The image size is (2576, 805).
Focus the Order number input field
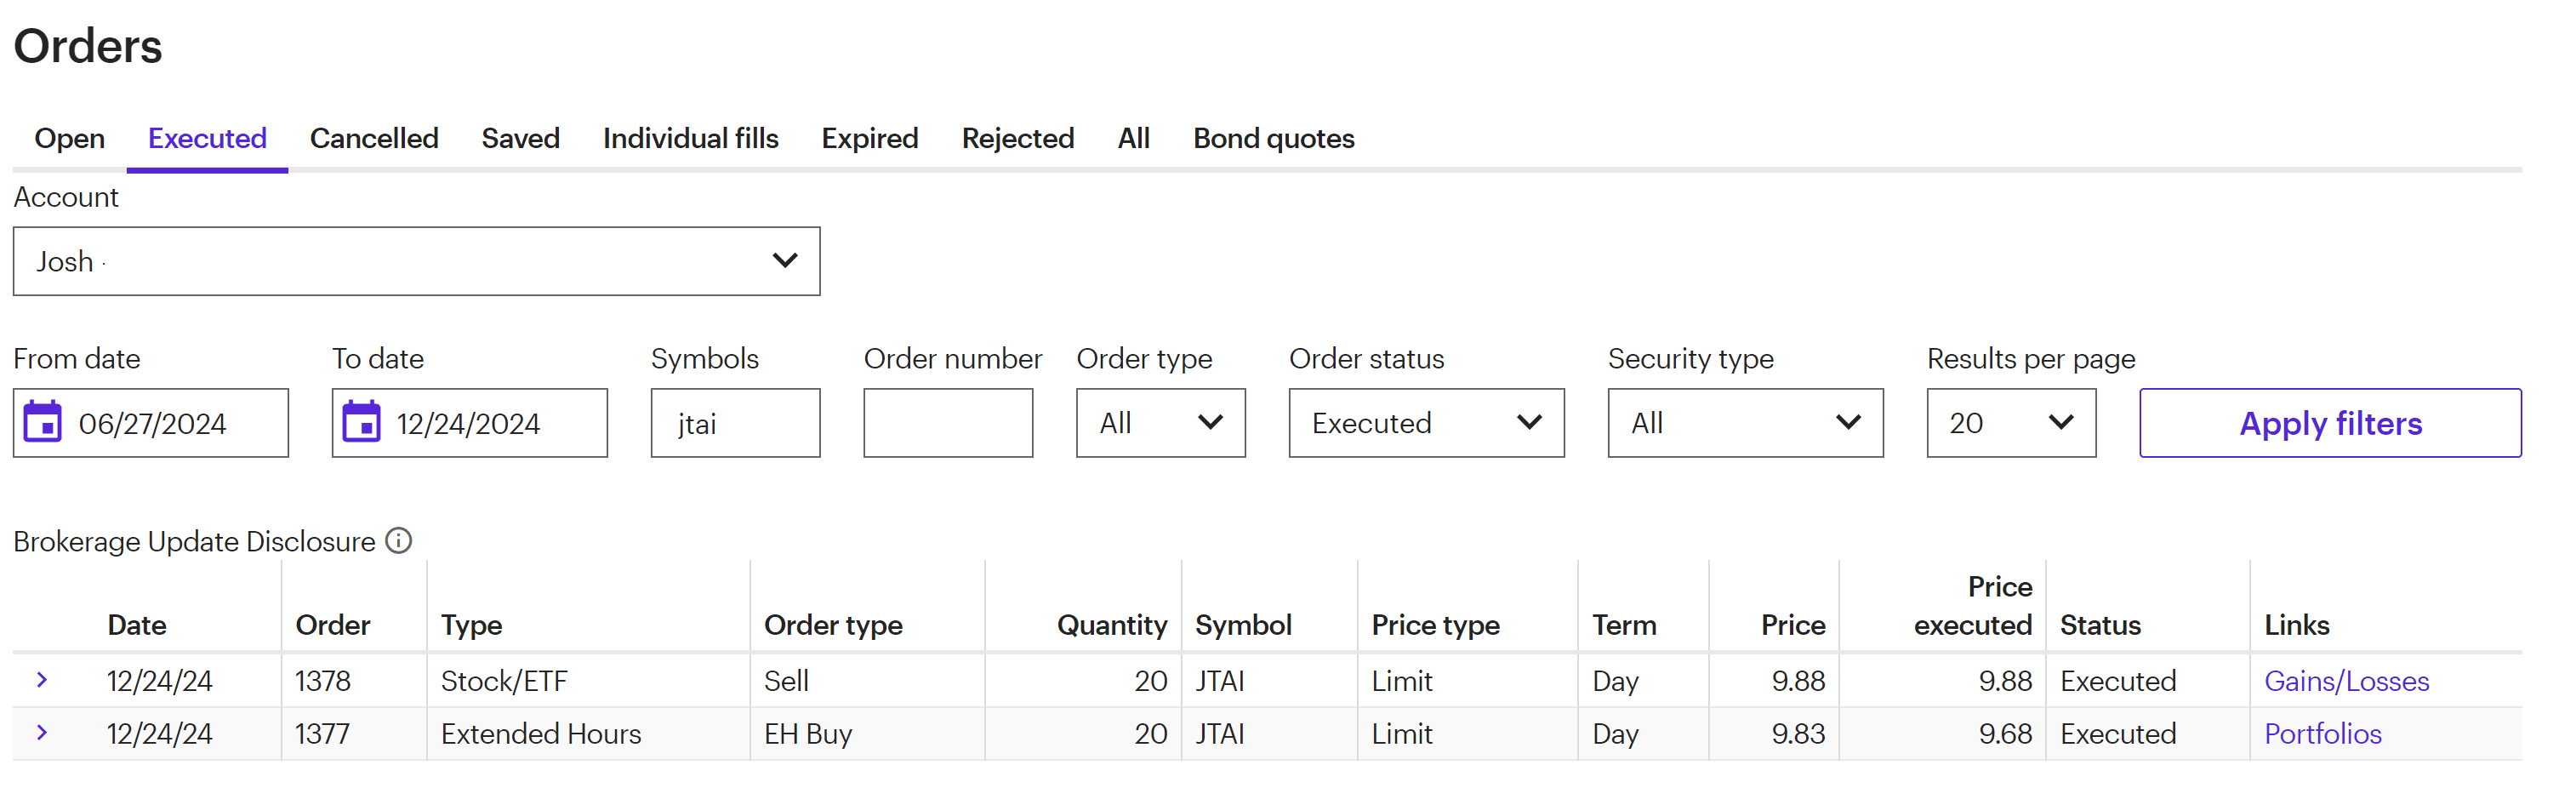coord(947,423)
